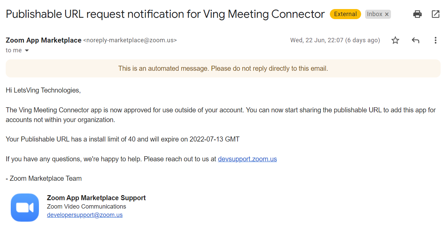445x226 pixels.
Task: Click 'Zoom Video Communications' signature line
Action: [x=86, y=207]
